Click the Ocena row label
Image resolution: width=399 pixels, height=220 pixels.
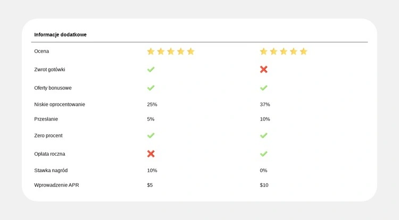pos(41,51)
